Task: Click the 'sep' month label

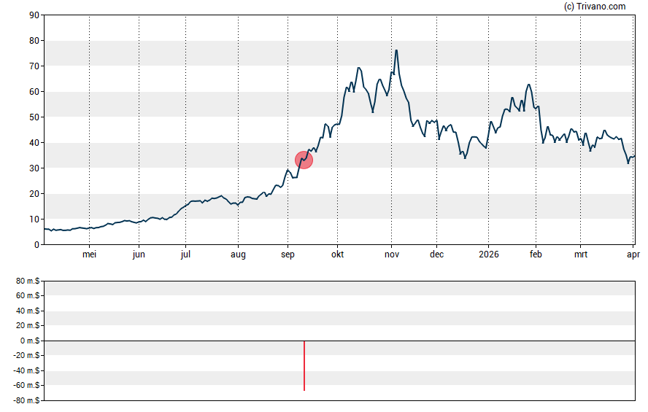Action: (x=288, y=254)
